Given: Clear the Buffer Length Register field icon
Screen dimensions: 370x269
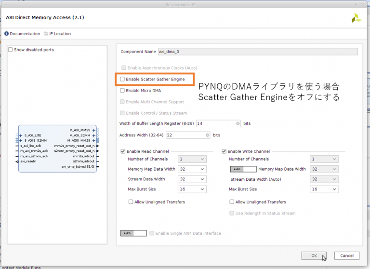Looking at the screenshot, I should pyautogui.click(x=238, y=123).
